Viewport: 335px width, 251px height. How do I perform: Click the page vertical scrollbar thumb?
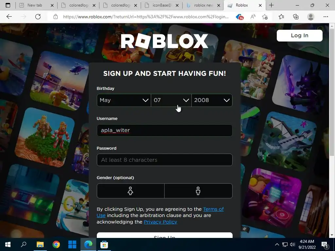(x=332, y=92)
